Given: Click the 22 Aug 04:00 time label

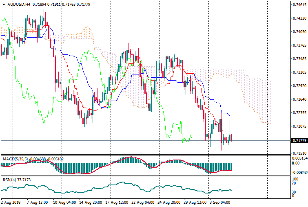Looking at the screenshot, I should click(x=142, y=202).
